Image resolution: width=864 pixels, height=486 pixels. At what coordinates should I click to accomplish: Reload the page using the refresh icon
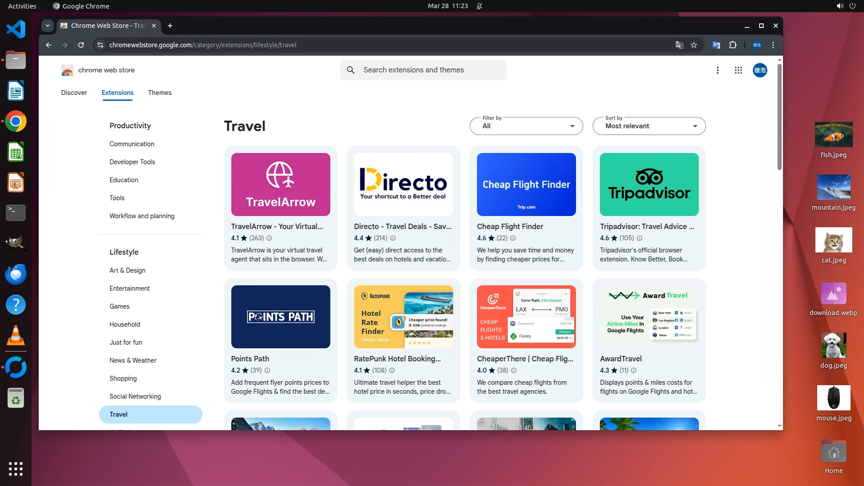pos(81,45)
